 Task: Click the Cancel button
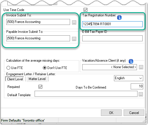point(134,113)
